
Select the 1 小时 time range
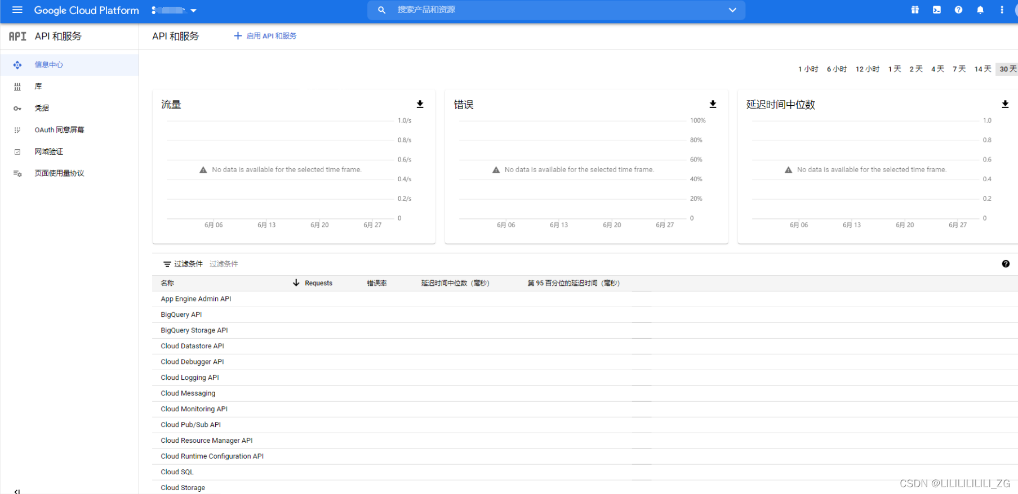click(808, 69)
